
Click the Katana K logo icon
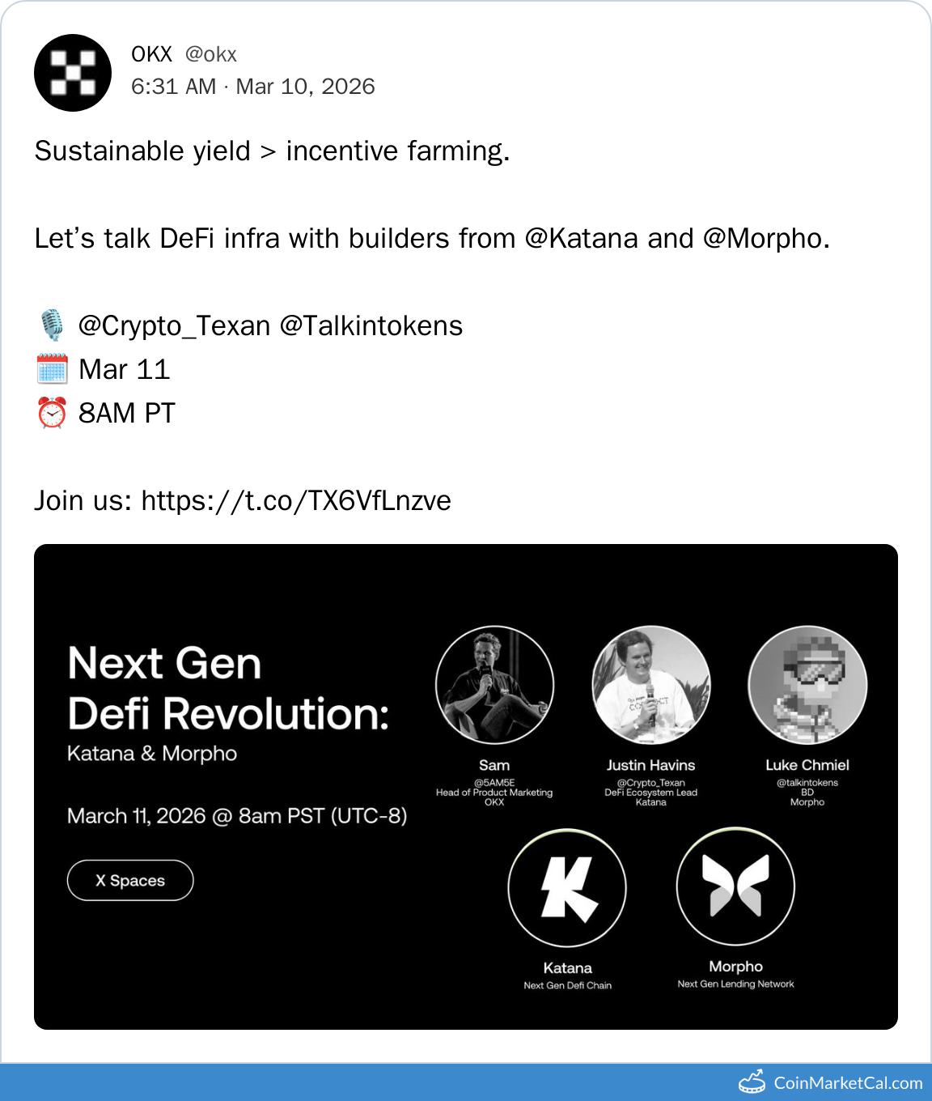click(x=567, y=888)
